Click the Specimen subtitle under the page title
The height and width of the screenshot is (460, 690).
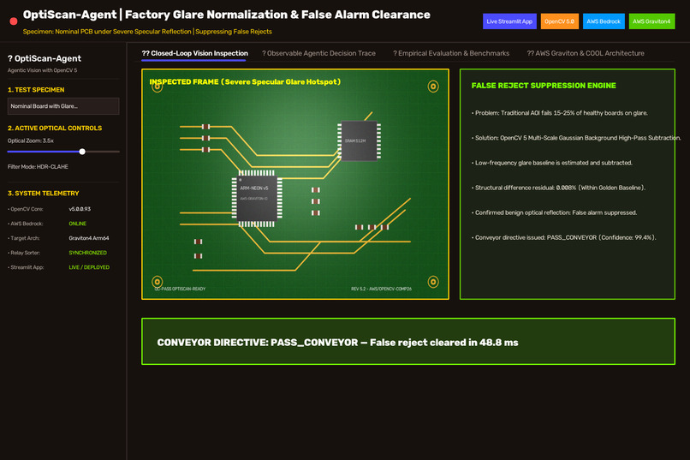coord(147,32)
